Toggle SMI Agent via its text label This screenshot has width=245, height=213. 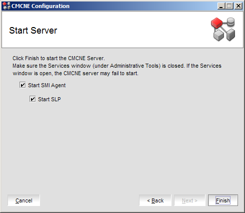47,85
